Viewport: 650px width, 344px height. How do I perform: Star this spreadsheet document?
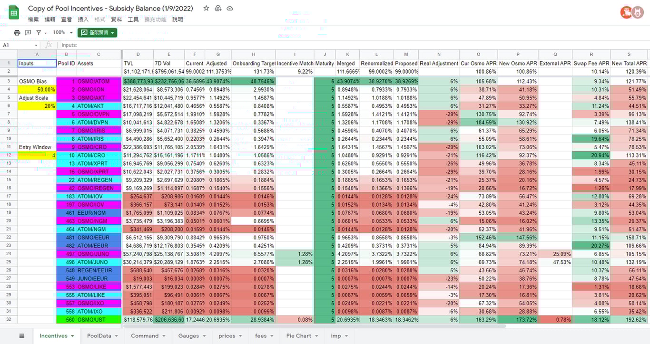coord(206,8)
